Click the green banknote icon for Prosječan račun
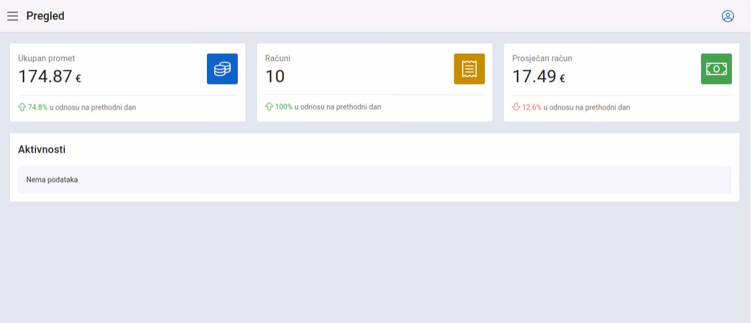The width and height of the screenshot is (752, 323). pyautogui.click(x=716, y=69)
